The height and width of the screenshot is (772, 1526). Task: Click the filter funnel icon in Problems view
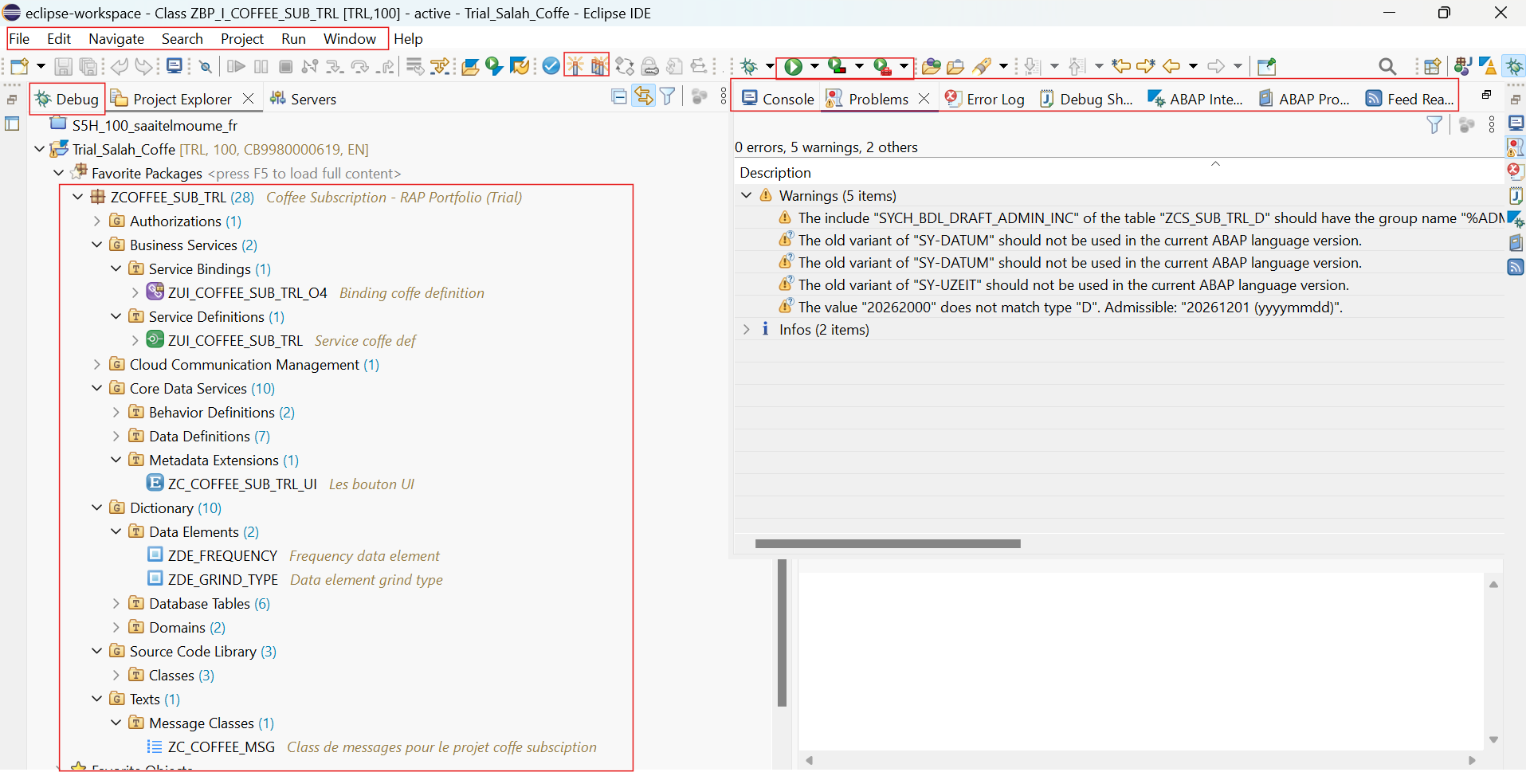coord(1434,125)
